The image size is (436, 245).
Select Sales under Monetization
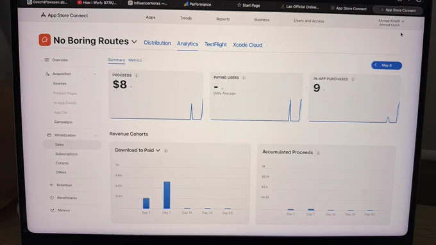pos(72,145)
